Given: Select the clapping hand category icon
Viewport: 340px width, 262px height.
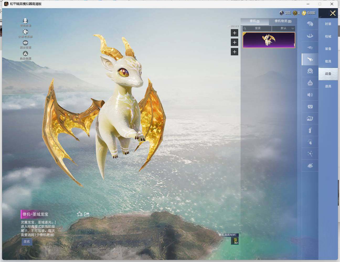Looking at the screenshot, I should click(x=310, y=142).
